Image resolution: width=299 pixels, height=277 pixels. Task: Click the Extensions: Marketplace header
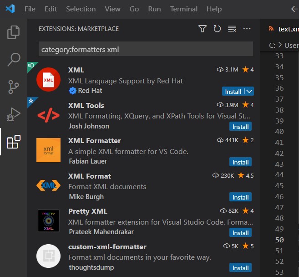(x=79, y=29)
